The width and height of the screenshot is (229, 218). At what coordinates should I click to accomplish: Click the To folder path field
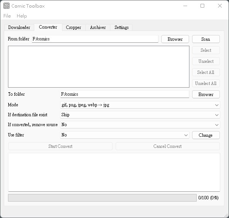(125, 94)
